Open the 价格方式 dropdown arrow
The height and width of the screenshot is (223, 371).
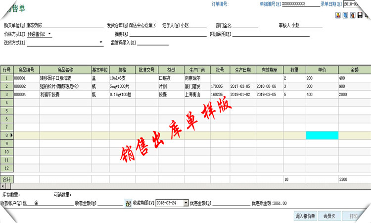tap(49, 34)
